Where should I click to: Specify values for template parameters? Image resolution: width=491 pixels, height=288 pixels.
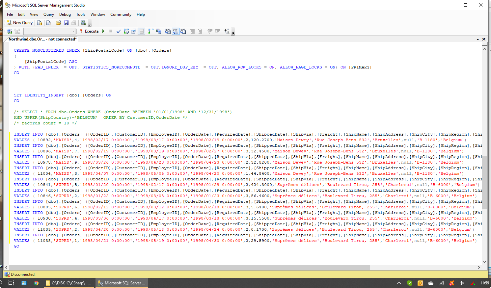(227, 31)
